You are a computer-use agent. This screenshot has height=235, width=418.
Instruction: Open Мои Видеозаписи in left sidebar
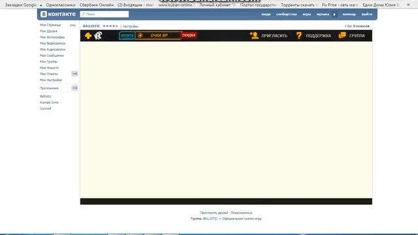pyautogui.click(x=52, y=44)
